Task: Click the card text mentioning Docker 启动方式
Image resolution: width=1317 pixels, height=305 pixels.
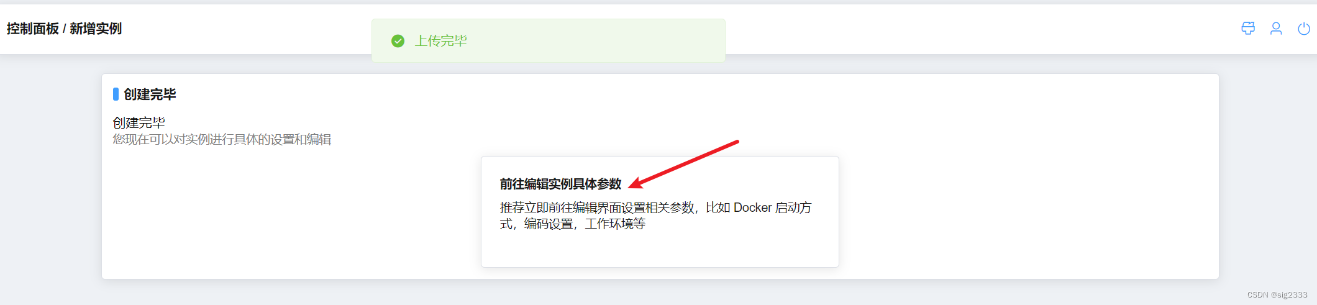Action: click(x=655, y=207)
